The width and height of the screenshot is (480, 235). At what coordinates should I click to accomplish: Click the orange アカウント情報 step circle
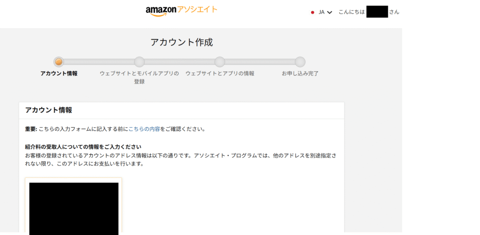59,62
